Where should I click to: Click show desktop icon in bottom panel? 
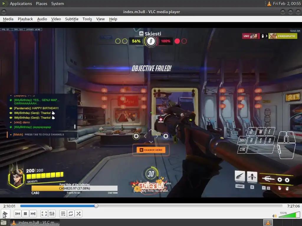[x=4, y=223]
